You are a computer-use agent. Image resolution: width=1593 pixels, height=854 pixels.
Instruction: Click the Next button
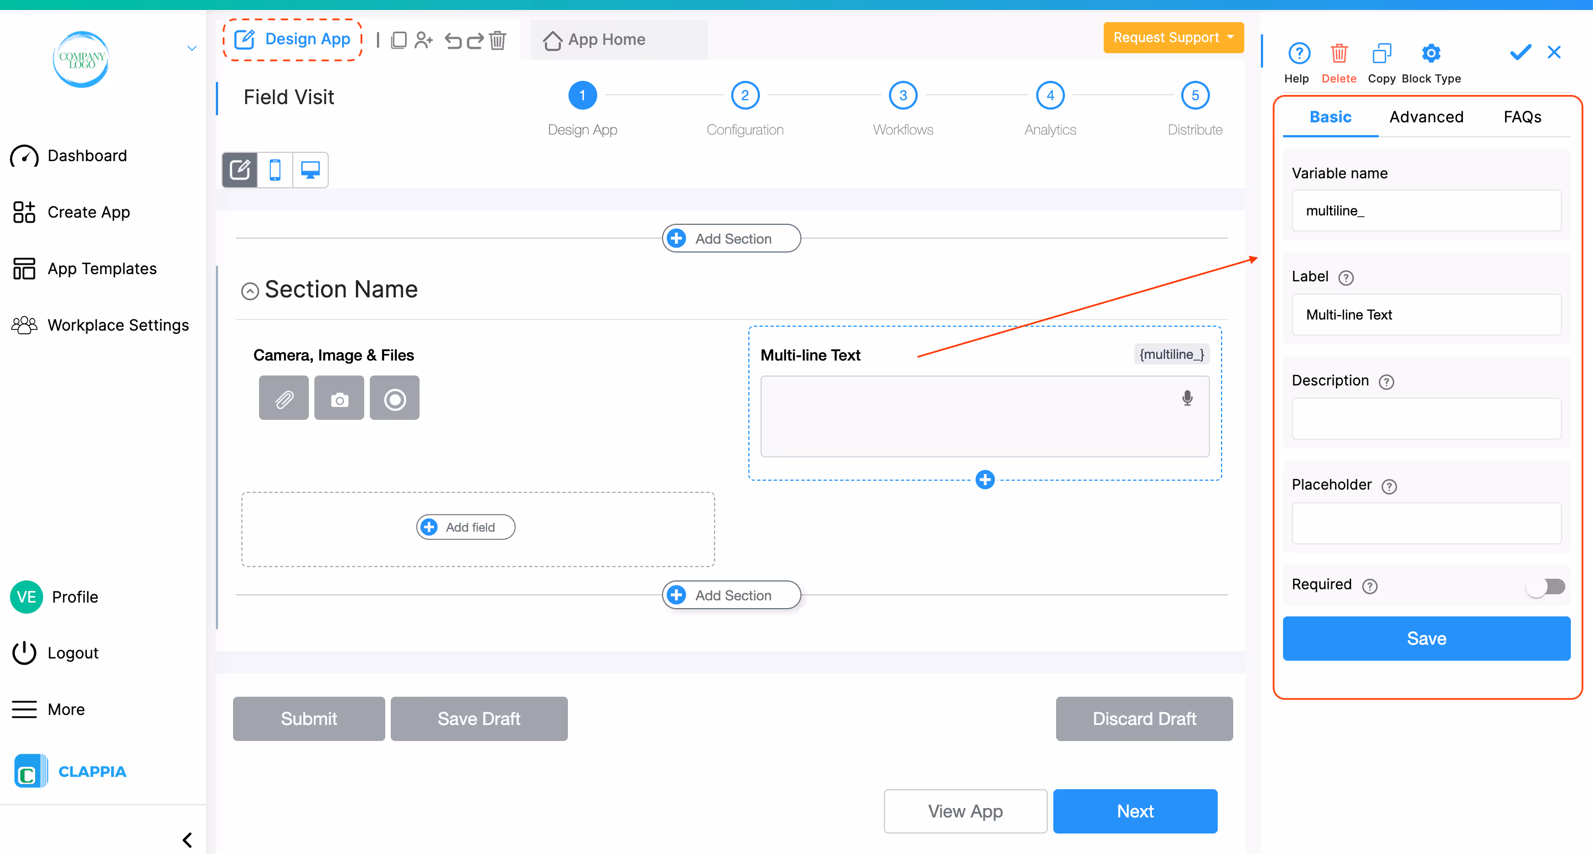(x=1135, y=811)
